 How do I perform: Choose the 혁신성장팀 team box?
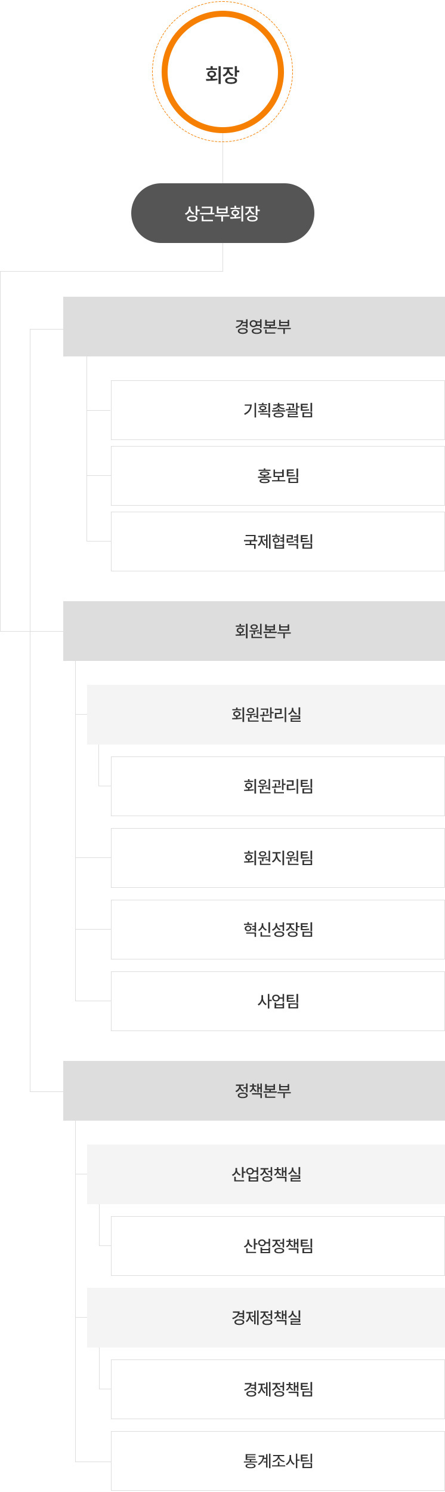pyautogui.click(x=278, y=930)
